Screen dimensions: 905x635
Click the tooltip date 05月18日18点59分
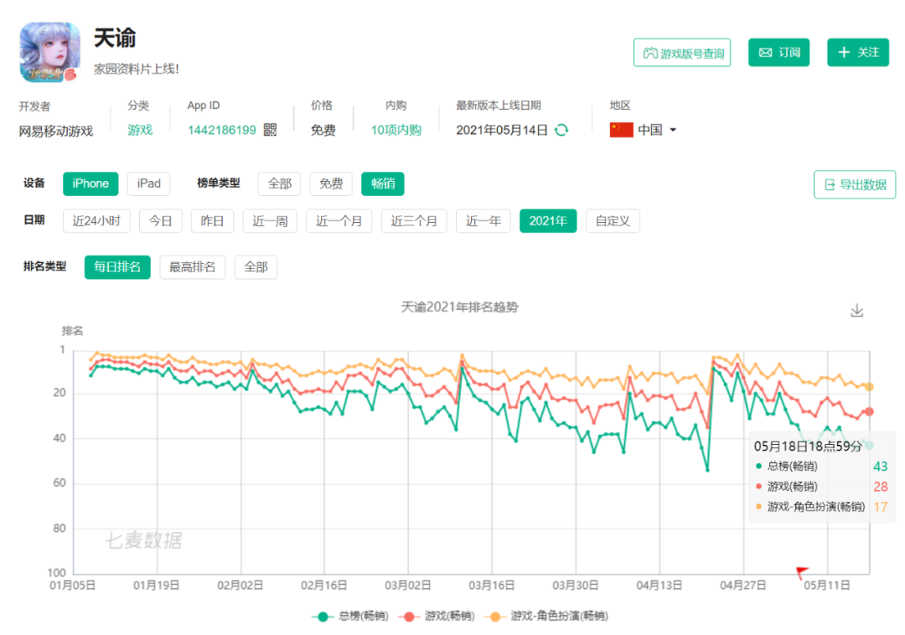tap(808, 447)
